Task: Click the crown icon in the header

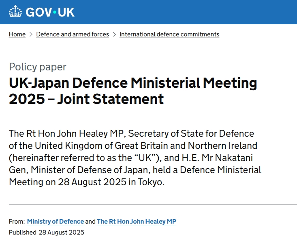Action: coord(16,12)
